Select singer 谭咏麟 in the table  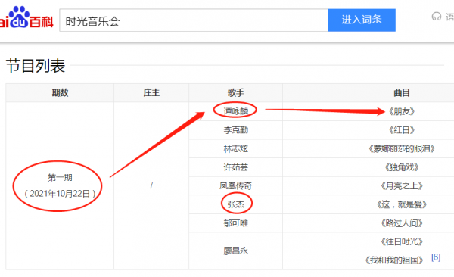tap(235, 111)
